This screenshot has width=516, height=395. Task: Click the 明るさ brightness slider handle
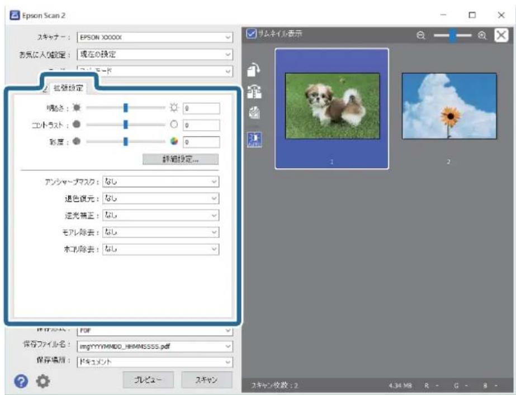coord(125,107)
